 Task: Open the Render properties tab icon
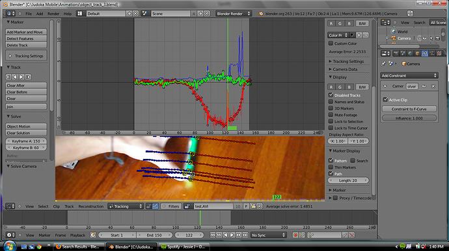click(x=396, y=53)
